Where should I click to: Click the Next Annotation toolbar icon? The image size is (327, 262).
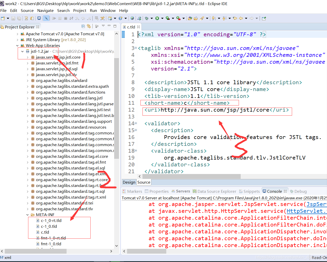pyautogui.click(x=214, y=18)
